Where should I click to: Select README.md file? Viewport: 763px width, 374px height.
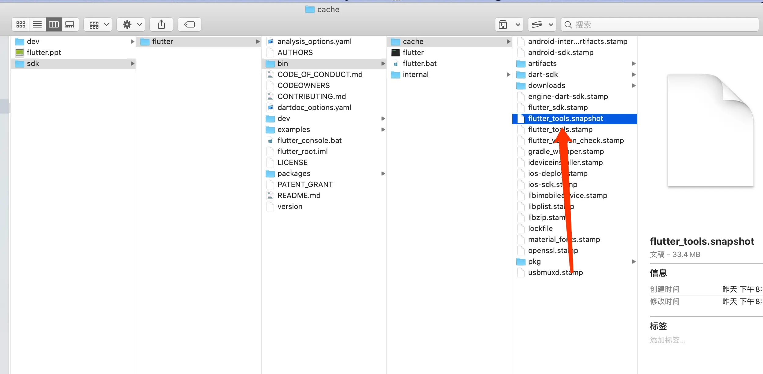[299, 196]
